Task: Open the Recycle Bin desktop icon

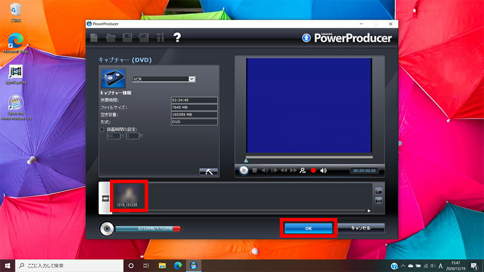Action: pos(15,13)
